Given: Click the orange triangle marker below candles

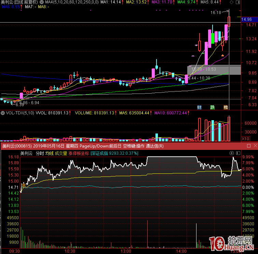Looking at the screenshot, I should coord(222,55).
